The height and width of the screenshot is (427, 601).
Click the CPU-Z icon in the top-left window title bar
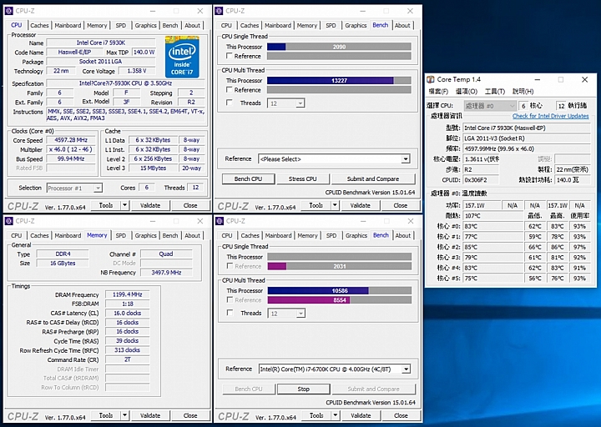9,11
